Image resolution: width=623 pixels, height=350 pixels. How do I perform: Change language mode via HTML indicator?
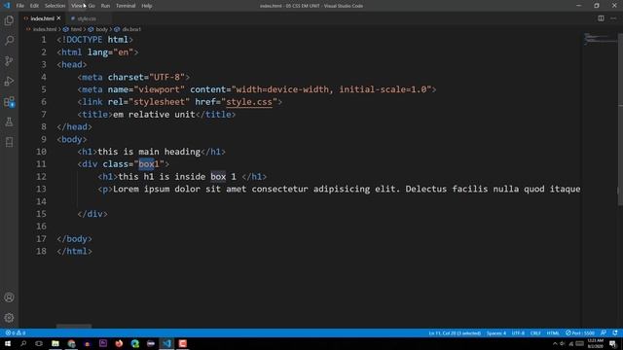click(x=553, y=332)
